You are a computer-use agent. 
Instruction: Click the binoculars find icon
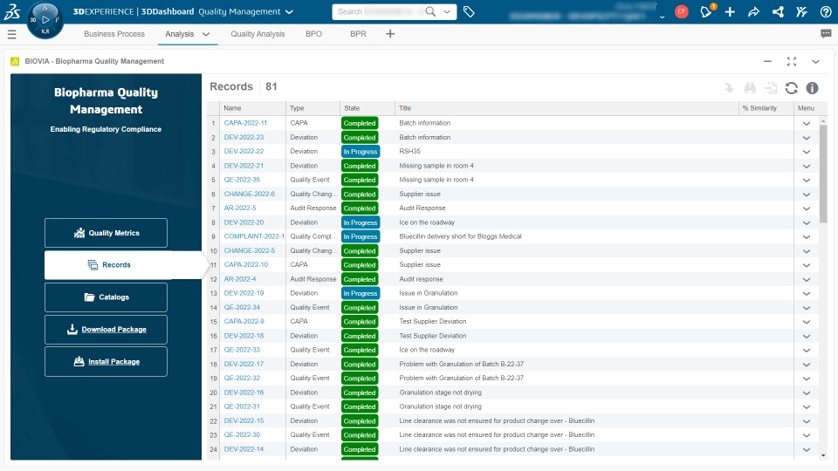750,88
